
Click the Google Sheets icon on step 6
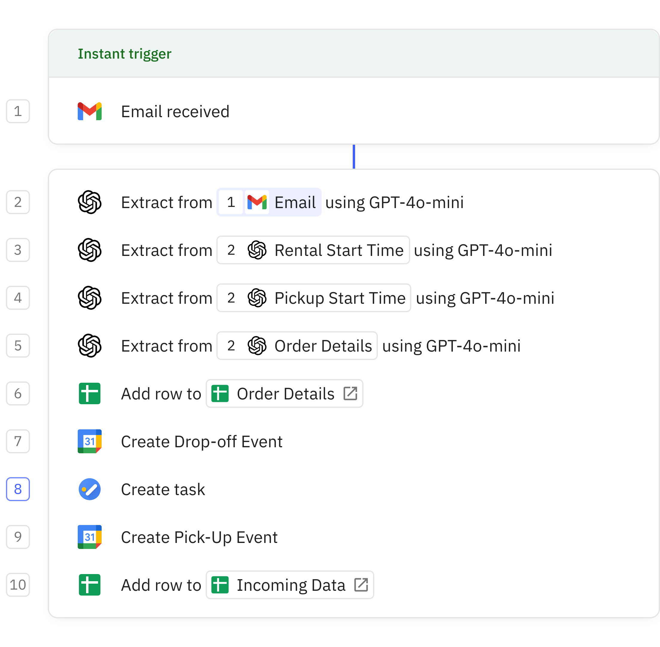click(90, 393)
